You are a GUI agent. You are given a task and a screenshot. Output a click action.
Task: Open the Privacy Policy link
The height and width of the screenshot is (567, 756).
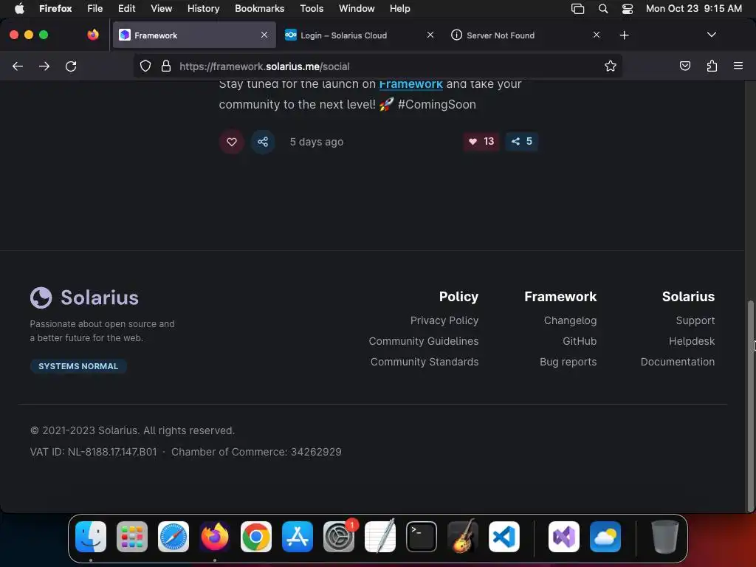pos(444,320)
